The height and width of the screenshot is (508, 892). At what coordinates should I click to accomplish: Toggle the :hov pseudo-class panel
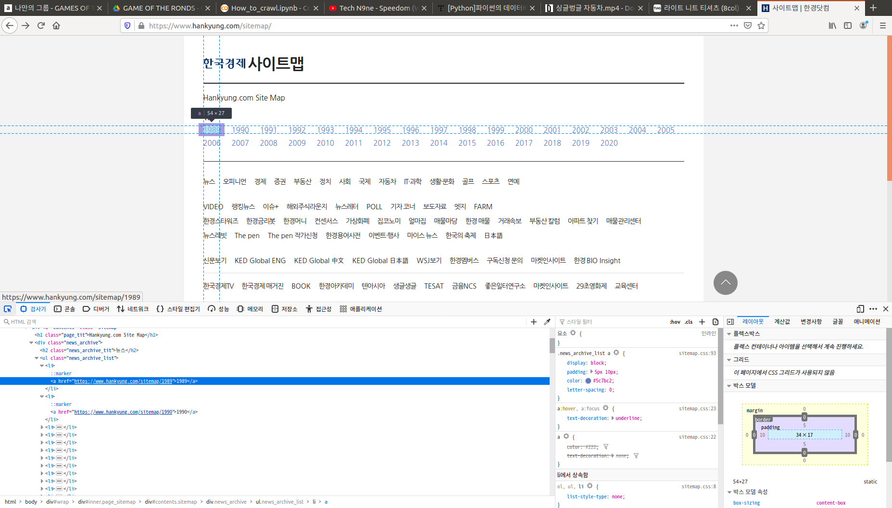675,322
